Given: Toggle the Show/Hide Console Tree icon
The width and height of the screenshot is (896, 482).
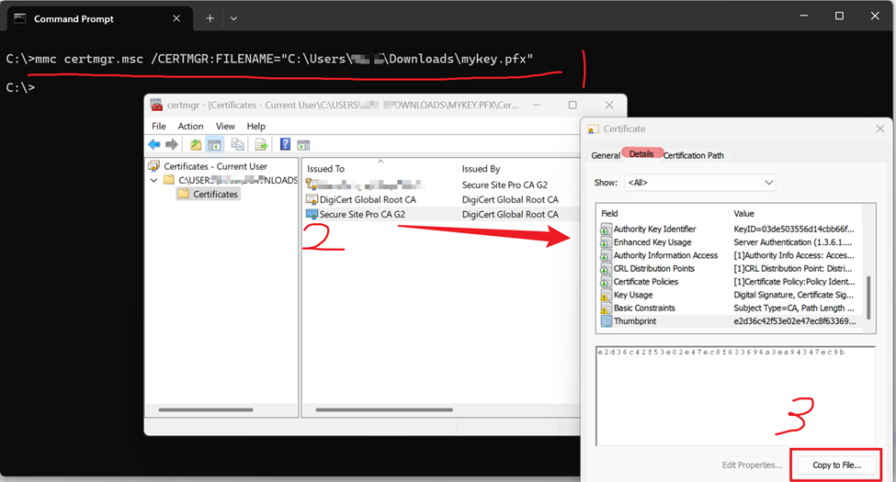Looking at the screenshot, I should click(214, 145).
